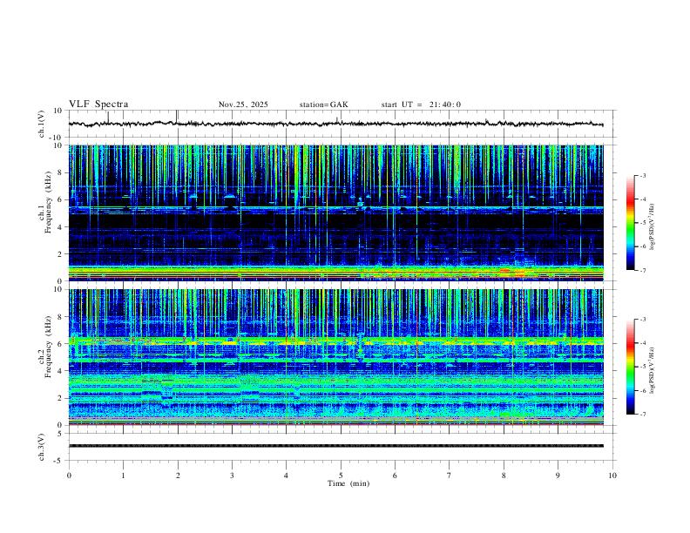Click the ch.1 "Frequency (kHz)" axis label

pos(49,202)
